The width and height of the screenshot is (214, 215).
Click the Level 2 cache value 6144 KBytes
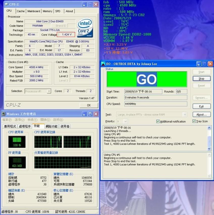(82, 76)
